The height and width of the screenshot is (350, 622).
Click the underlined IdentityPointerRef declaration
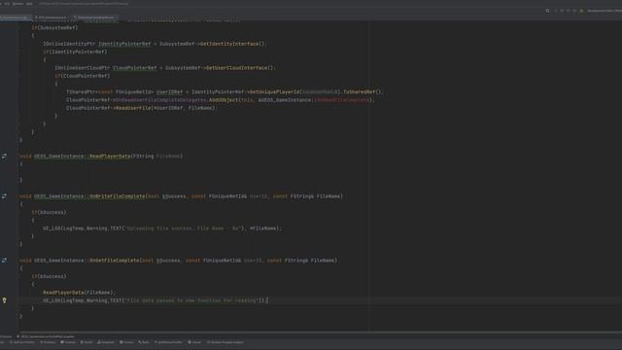click(x=124, y=44)
